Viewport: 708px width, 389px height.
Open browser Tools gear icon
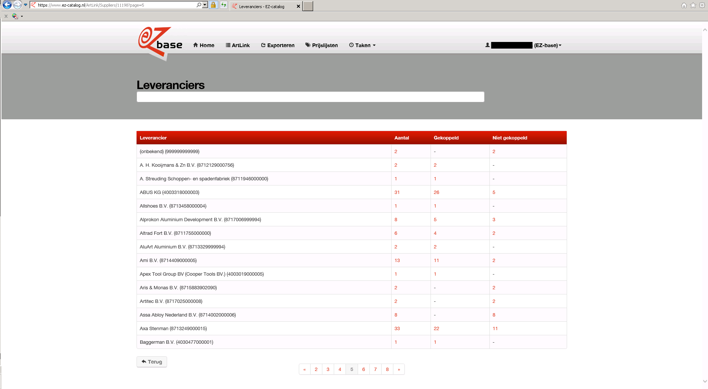[x=702, y=5]
